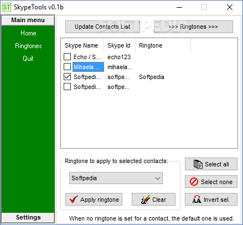Screen dimensions: 243x225
Task: Uncheck the Softpedia contact with Softpedia ringtone
Action: coord(67,77)
